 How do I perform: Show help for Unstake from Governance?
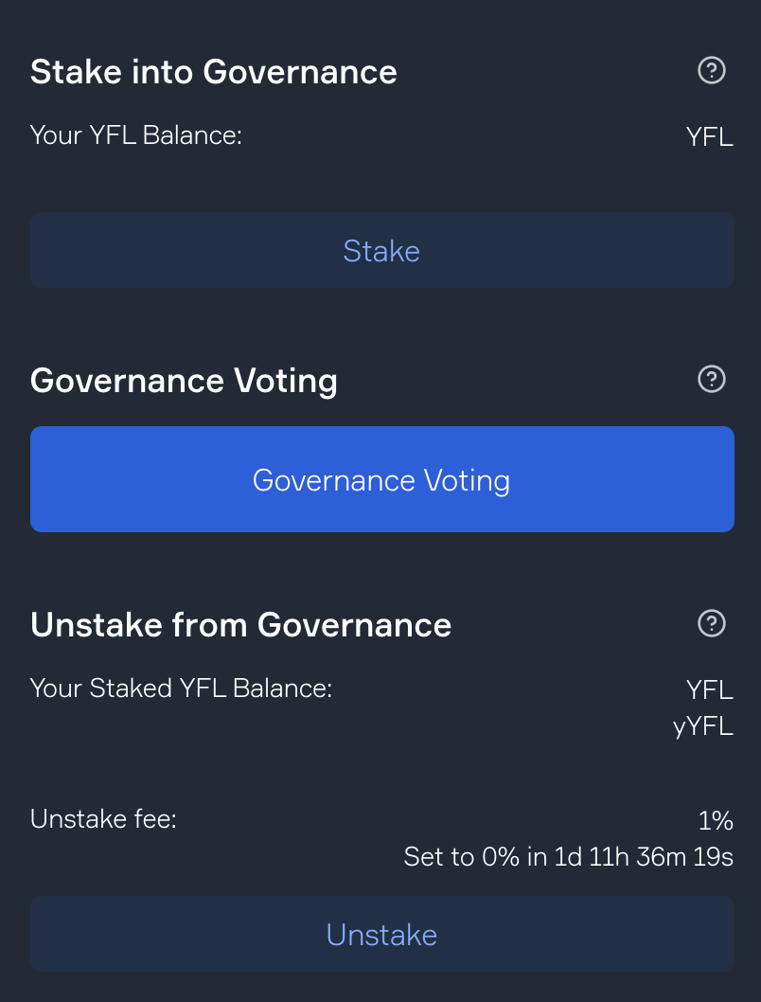coord(711,623)
